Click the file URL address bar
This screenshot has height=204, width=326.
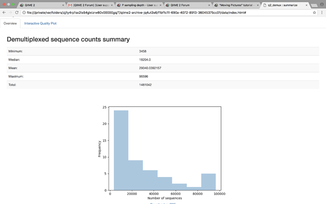point(142,12)
